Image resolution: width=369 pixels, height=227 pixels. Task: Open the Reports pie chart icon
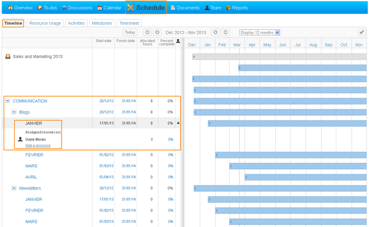[x=228, y=8]
